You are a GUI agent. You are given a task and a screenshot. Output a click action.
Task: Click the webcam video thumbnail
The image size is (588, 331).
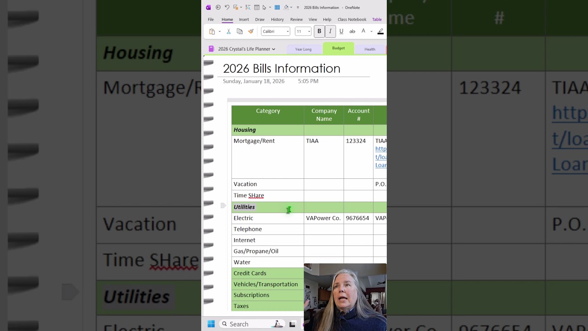pos(345,297)
